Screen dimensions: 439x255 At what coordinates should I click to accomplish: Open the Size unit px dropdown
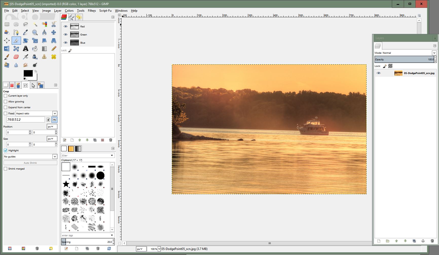[52, 139]
